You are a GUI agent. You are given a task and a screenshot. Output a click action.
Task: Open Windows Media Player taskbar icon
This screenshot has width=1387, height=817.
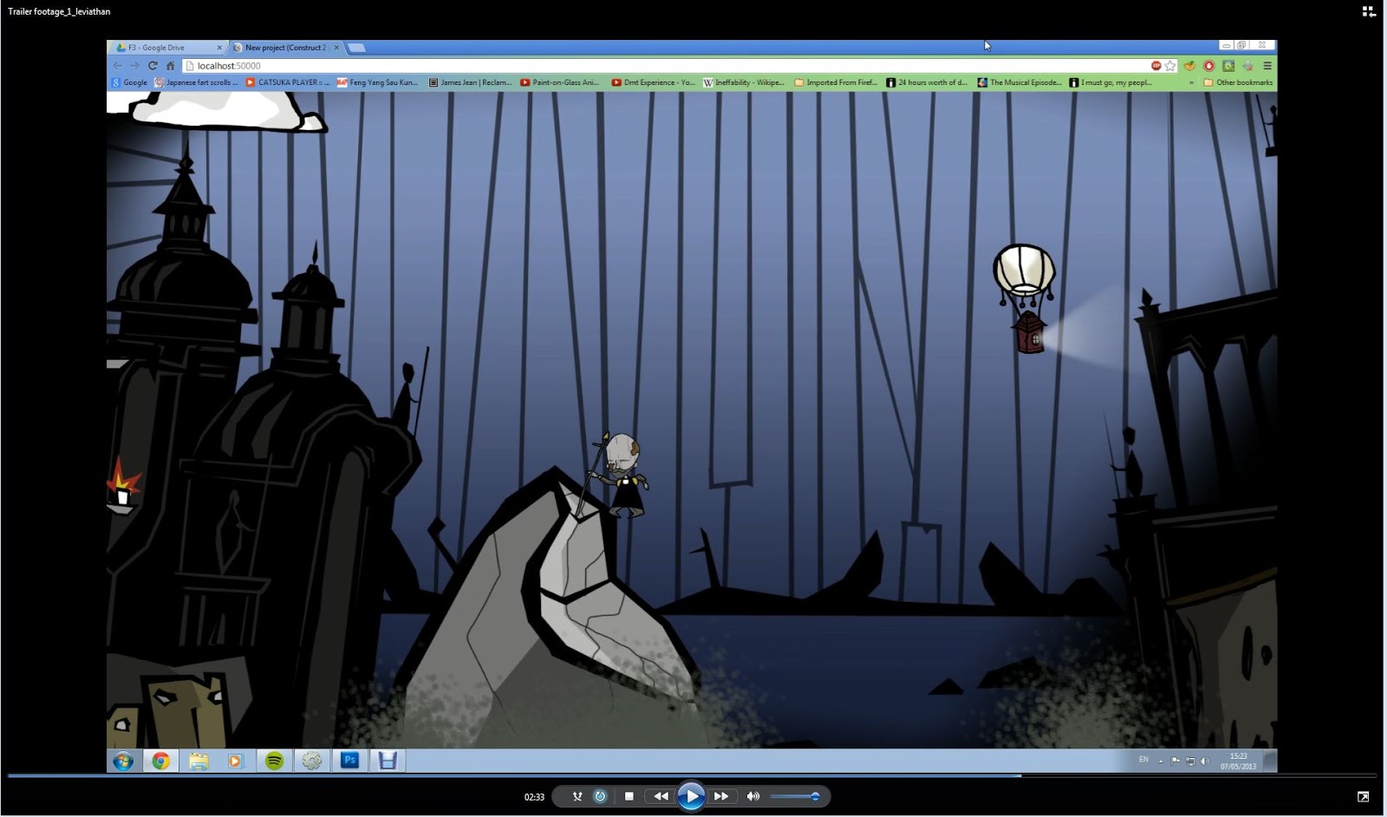coord(236,761)
